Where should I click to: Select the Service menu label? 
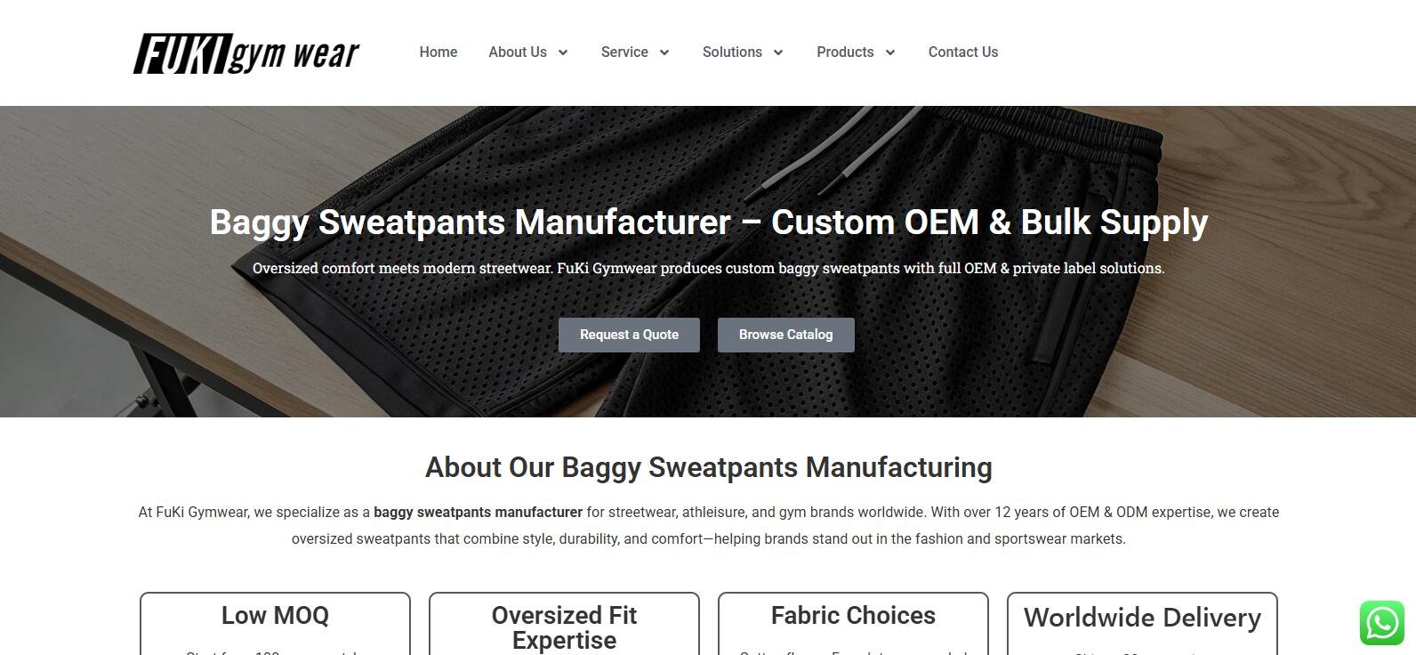[624, 53]
